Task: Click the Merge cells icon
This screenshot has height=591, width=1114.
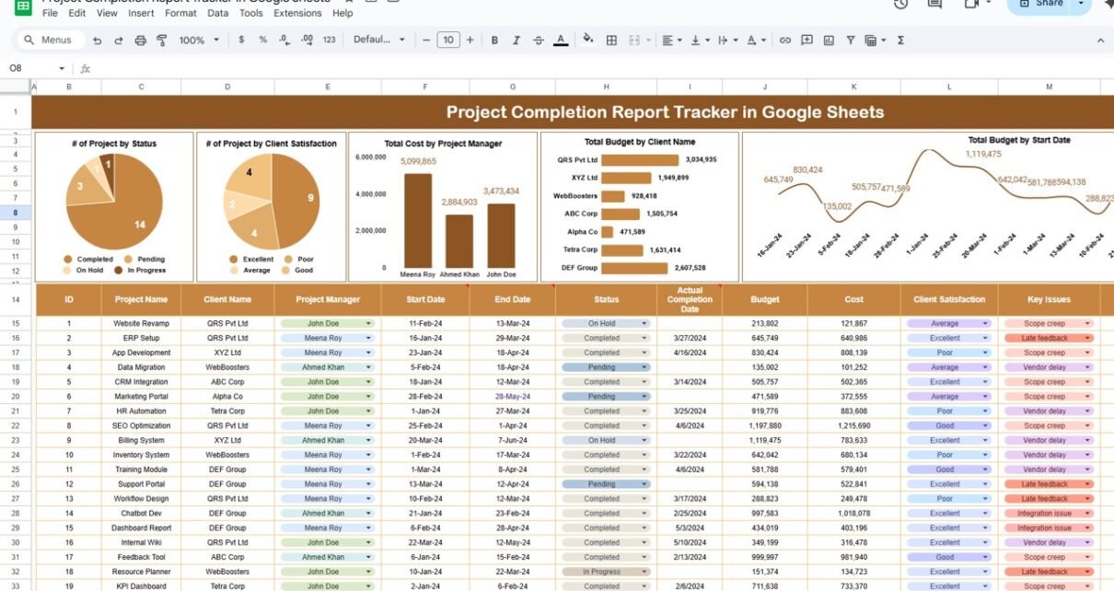Action: pos(636,41)
